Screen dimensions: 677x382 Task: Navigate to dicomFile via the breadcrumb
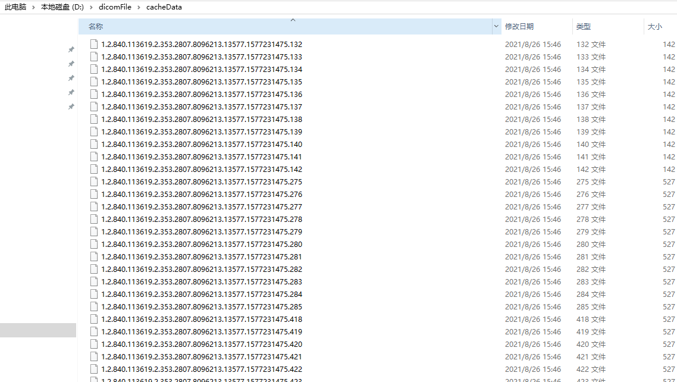[115, 7]
